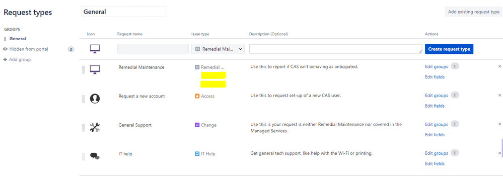Click the IT help speech bubble icon
The height and width of the screenshot is (181, 503).
tap(95, 156)
